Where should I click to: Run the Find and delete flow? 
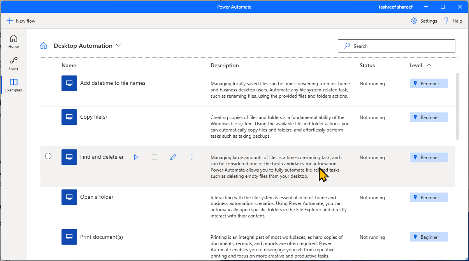136,157
